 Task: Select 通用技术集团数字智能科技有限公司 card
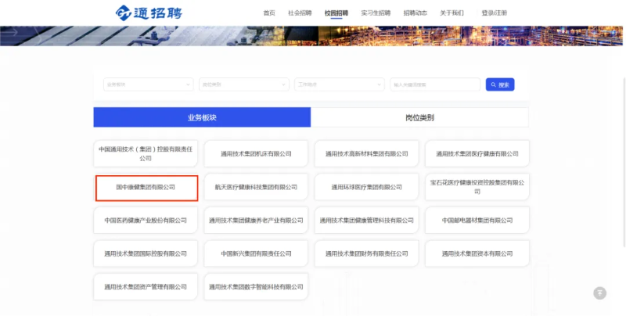coord(256,287)
